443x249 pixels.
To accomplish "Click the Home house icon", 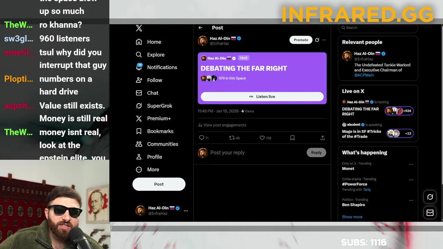I will click(139, 42).
